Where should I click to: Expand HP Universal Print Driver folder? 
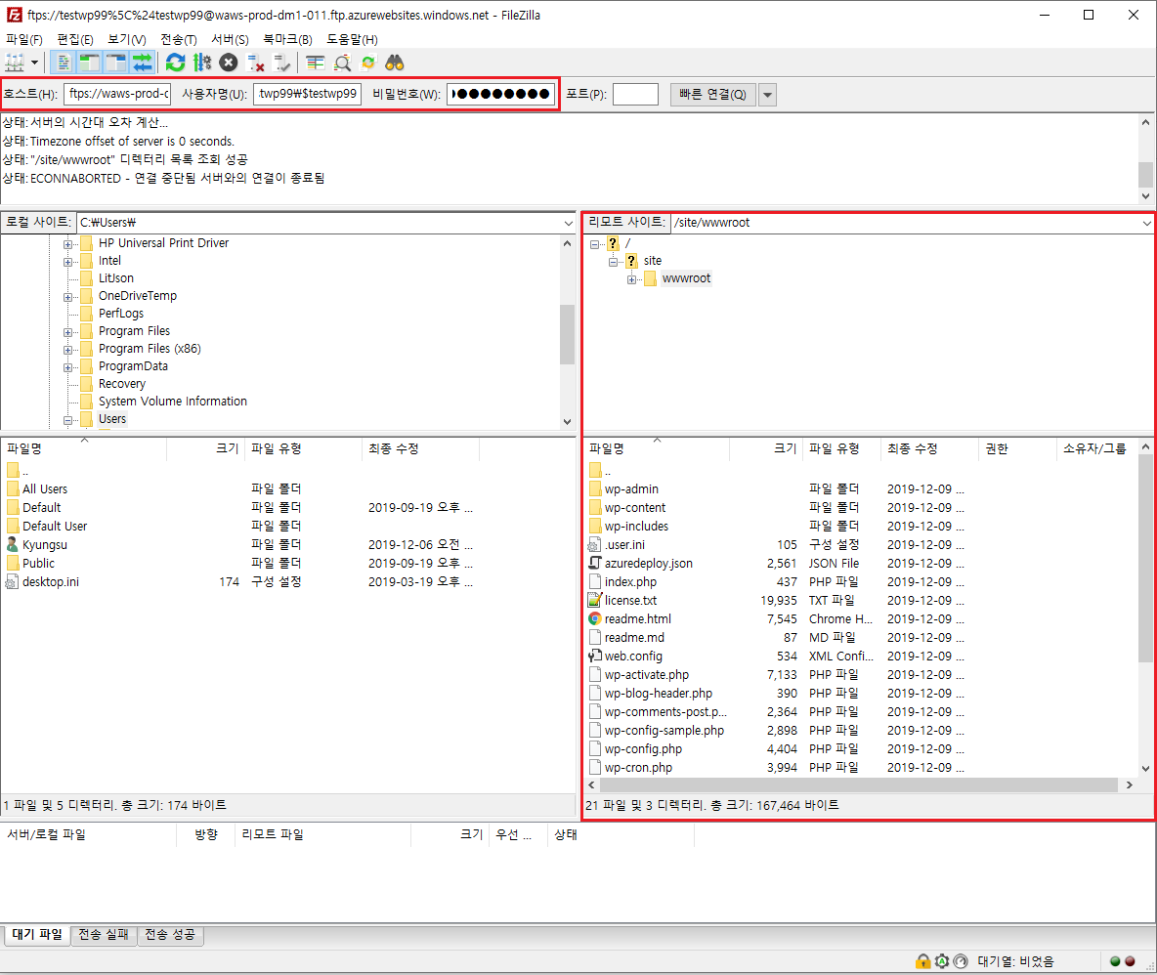[x=67, y=244]
